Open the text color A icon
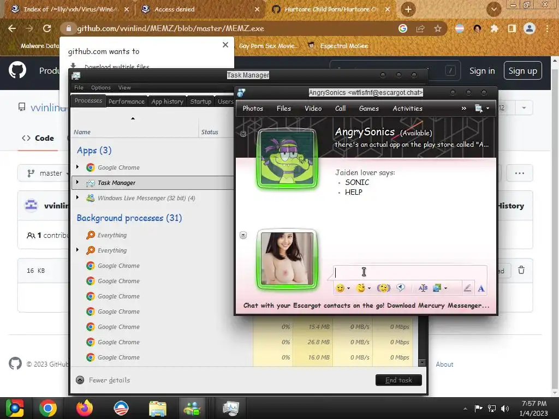The height and width of the screenshot is (419, 559). 481,288
